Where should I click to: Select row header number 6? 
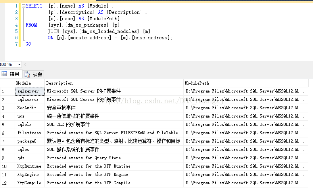(8, 133)
